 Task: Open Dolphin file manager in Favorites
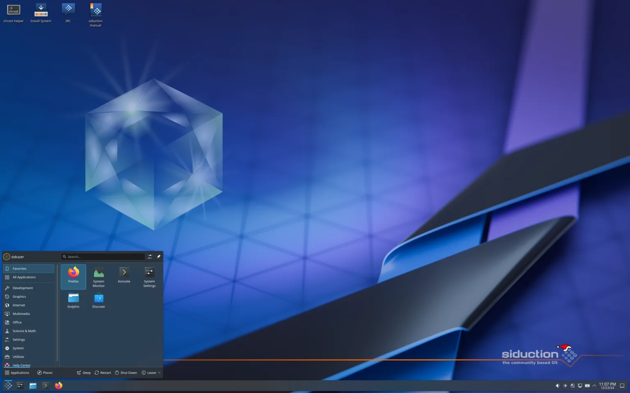tap(73, 300)
